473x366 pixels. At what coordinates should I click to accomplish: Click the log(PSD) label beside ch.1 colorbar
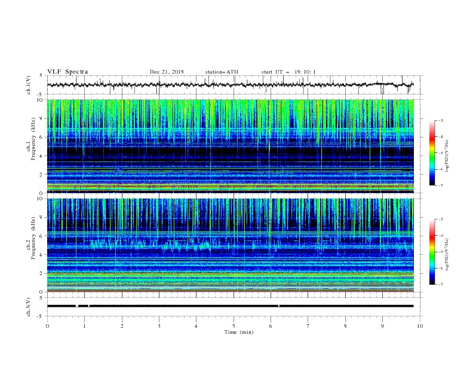(x=447, y=156)
